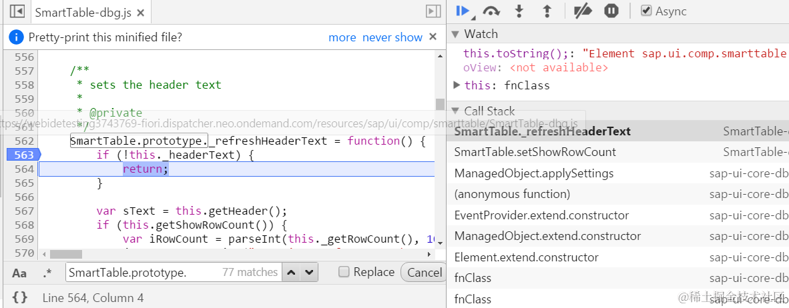Step into next function call
Screen dimensions: 789x308
coord(519,11)
